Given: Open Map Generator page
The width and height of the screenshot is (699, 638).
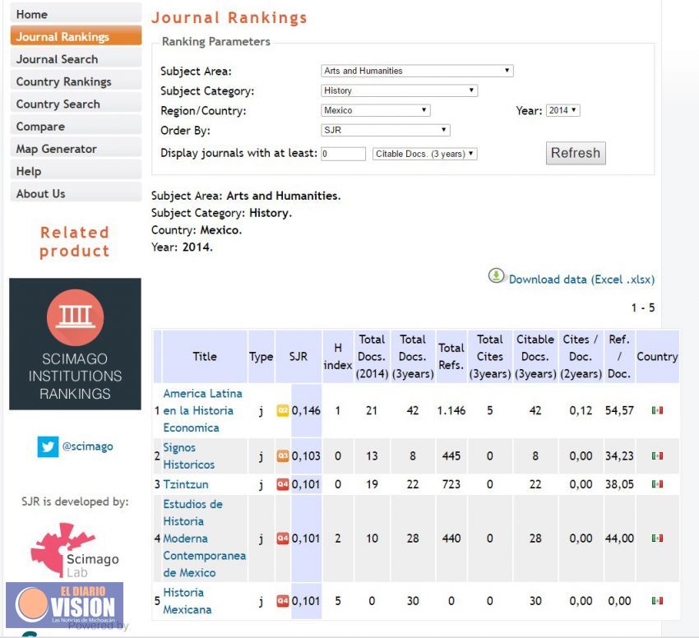Looking at the screenshot, I should tap(76, 149).
